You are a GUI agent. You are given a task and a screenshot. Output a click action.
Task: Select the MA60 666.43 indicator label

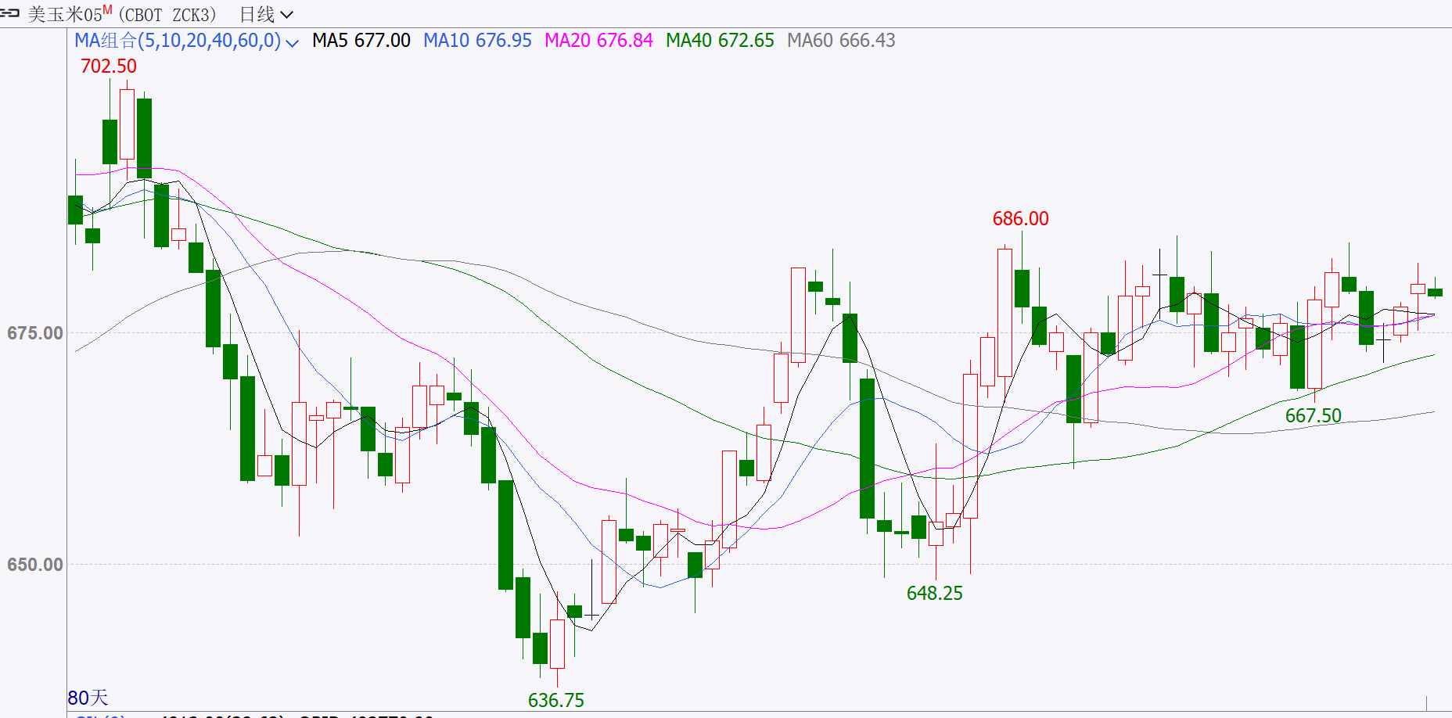(841, 41)
